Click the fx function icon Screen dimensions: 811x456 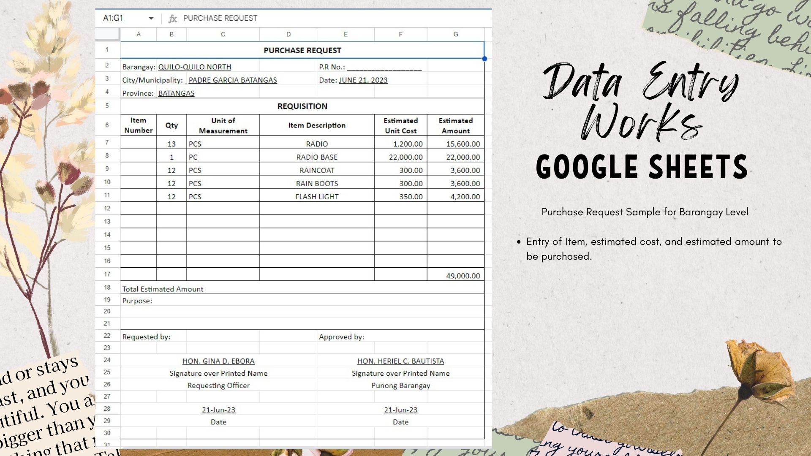(172, 19)
